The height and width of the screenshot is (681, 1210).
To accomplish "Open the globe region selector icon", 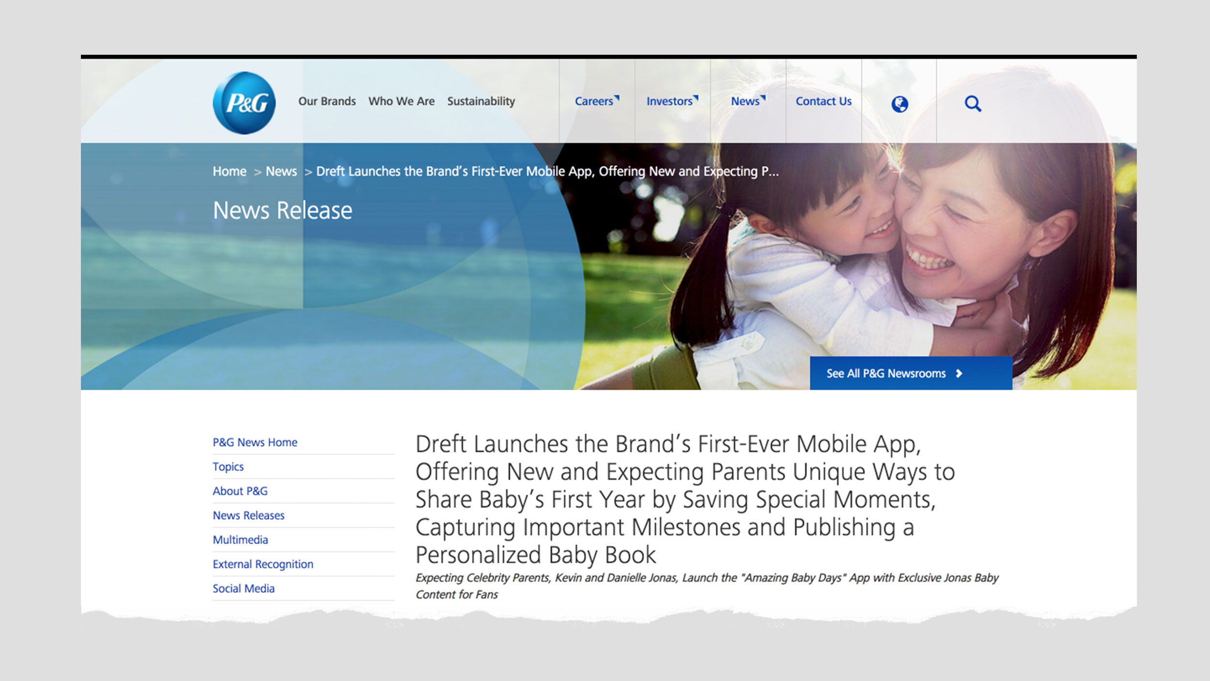I will (900, 104).
